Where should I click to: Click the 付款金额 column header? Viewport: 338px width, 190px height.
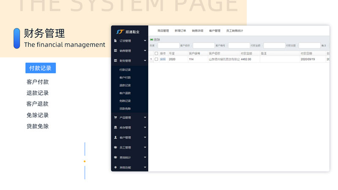tap(246, 54)
